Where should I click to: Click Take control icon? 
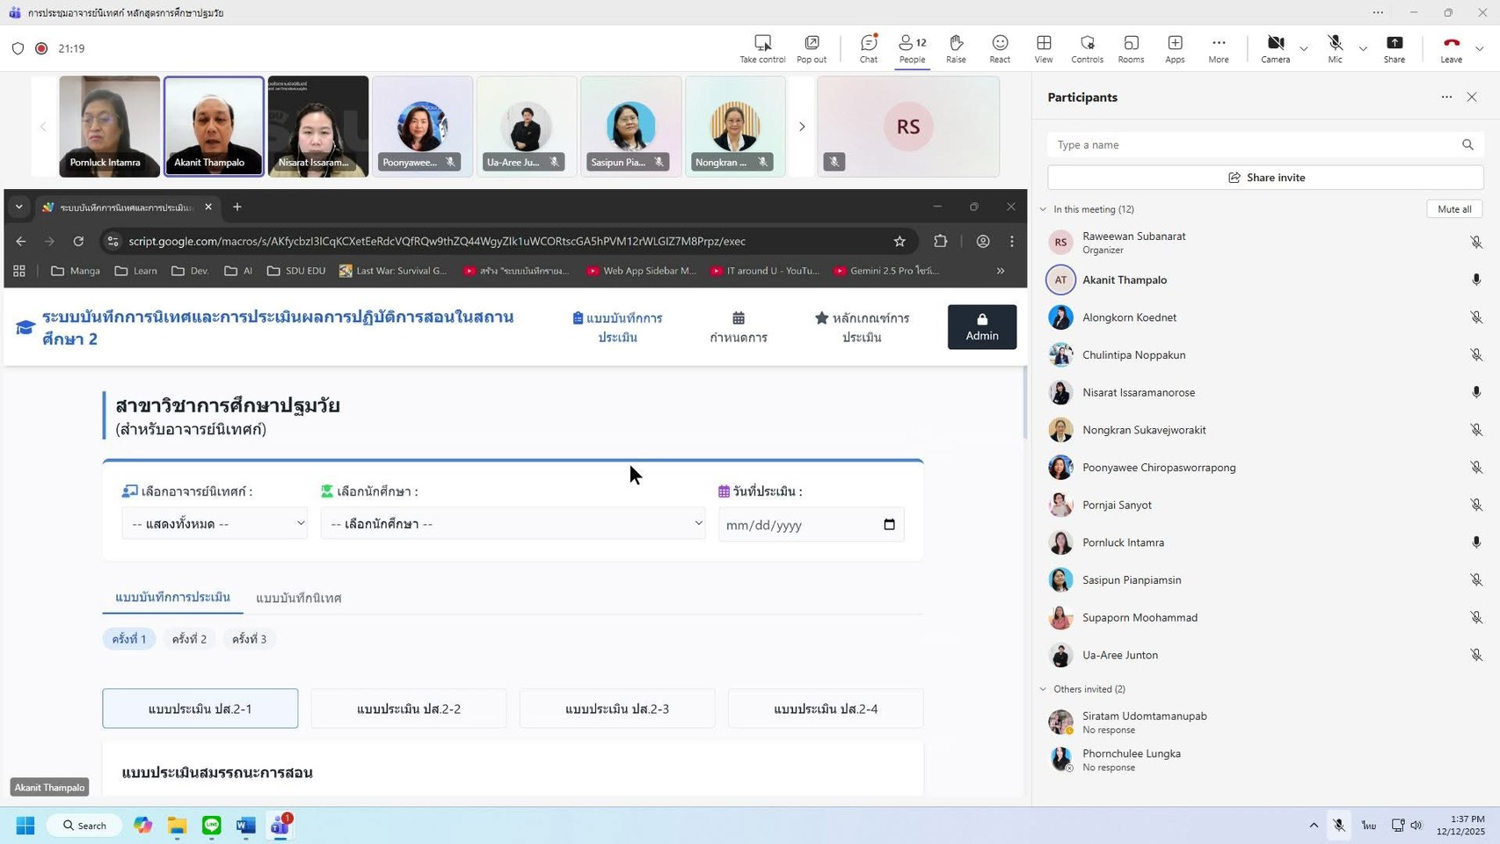pyautogui.click(x=762, y=44)
